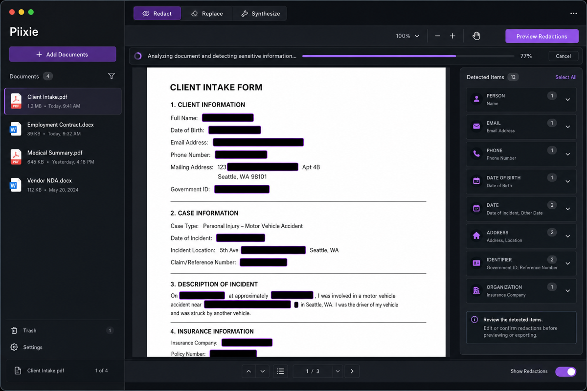Expand the ADDRESS detected item
This screenshot has width=587, height=391.
pyautogui.click(x=568, y=237)
